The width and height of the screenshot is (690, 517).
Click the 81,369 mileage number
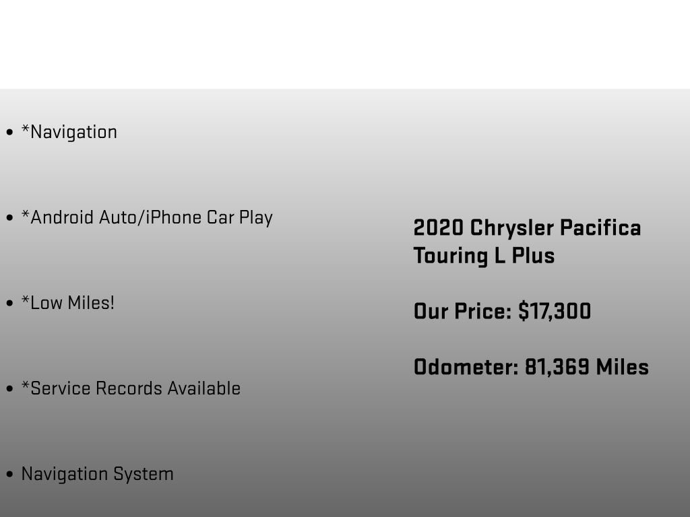click(x=557, y=367)
